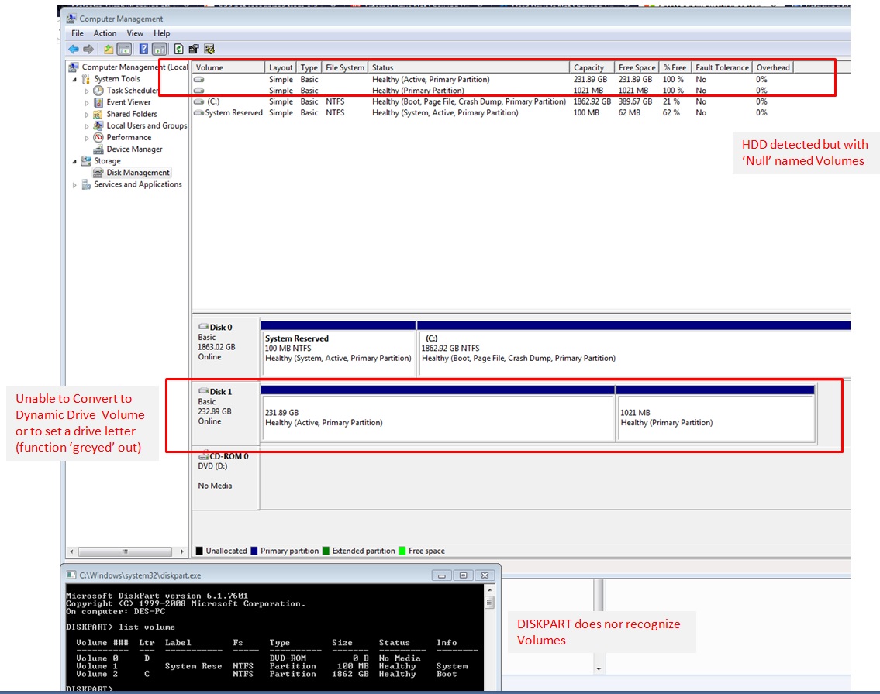The width and height of the screenshot is (880, 694).
Task: Expand Services and Applications node
Action: tap(74, 185)
